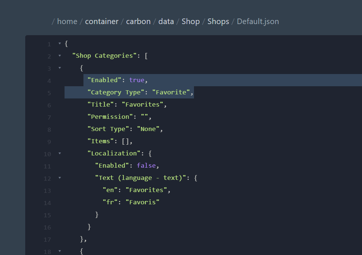The image size is (362, 255).
Task: Jump to the Shops directory breadcrumb
Action: [x=218, y=21]
